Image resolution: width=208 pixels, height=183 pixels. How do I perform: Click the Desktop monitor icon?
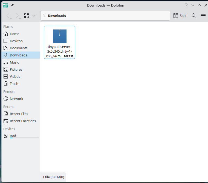(6, 41)
